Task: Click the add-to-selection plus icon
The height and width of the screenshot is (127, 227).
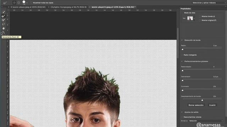Action: tap(14, 2)
